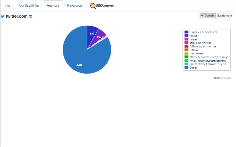Click the teal tweet about this swatch
The height and width of the screenshot is (147, 236).
[186, 64]
